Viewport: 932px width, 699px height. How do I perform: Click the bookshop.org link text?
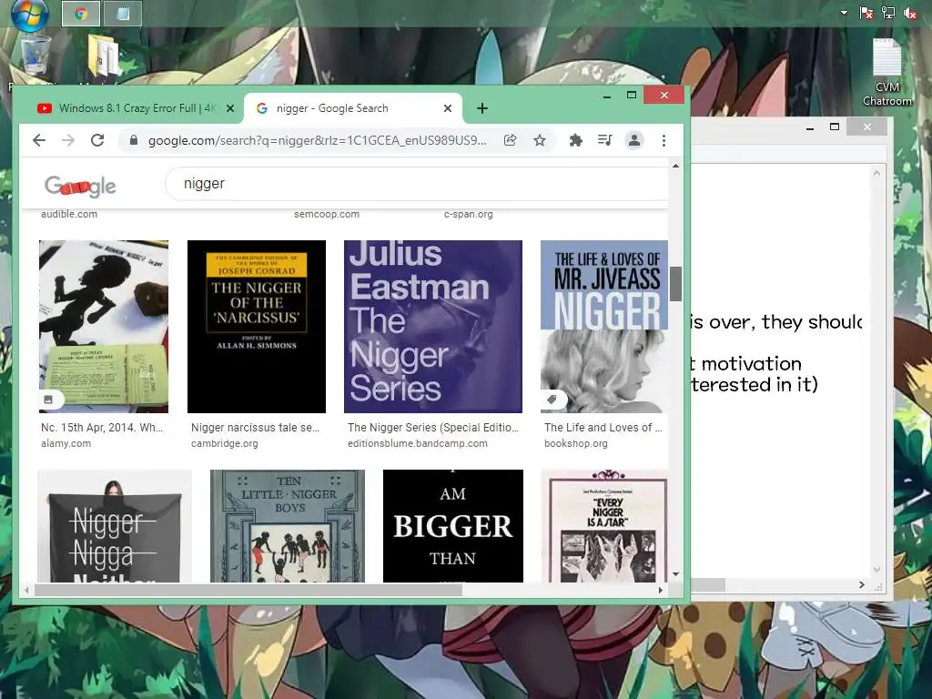(576, 443)
